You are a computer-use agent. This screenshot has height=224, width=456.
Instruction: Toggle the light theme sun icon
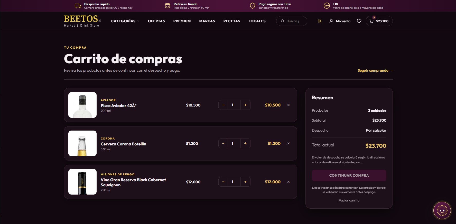[320, 21]
